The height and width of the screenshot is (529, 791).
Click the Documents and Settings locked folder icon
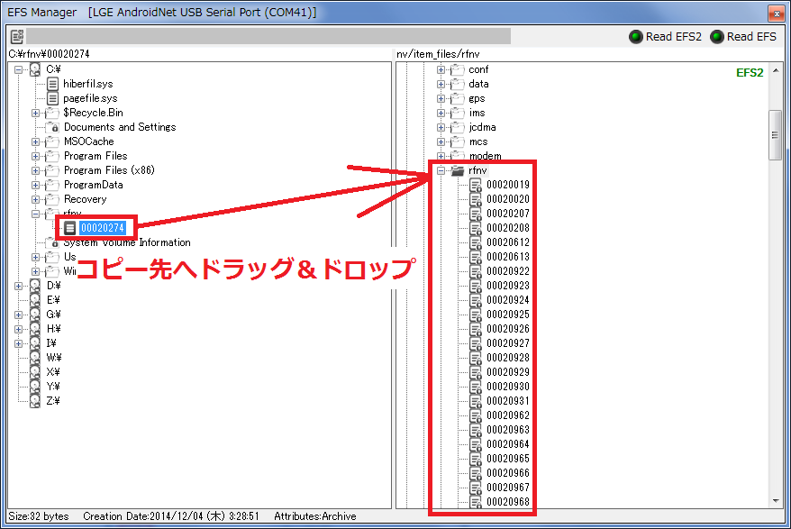pos(54,126)
